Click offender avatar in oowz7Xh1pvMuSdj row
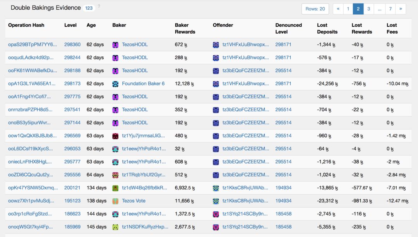Viewport: 418px width, 237px height. [x=216, y=201]
